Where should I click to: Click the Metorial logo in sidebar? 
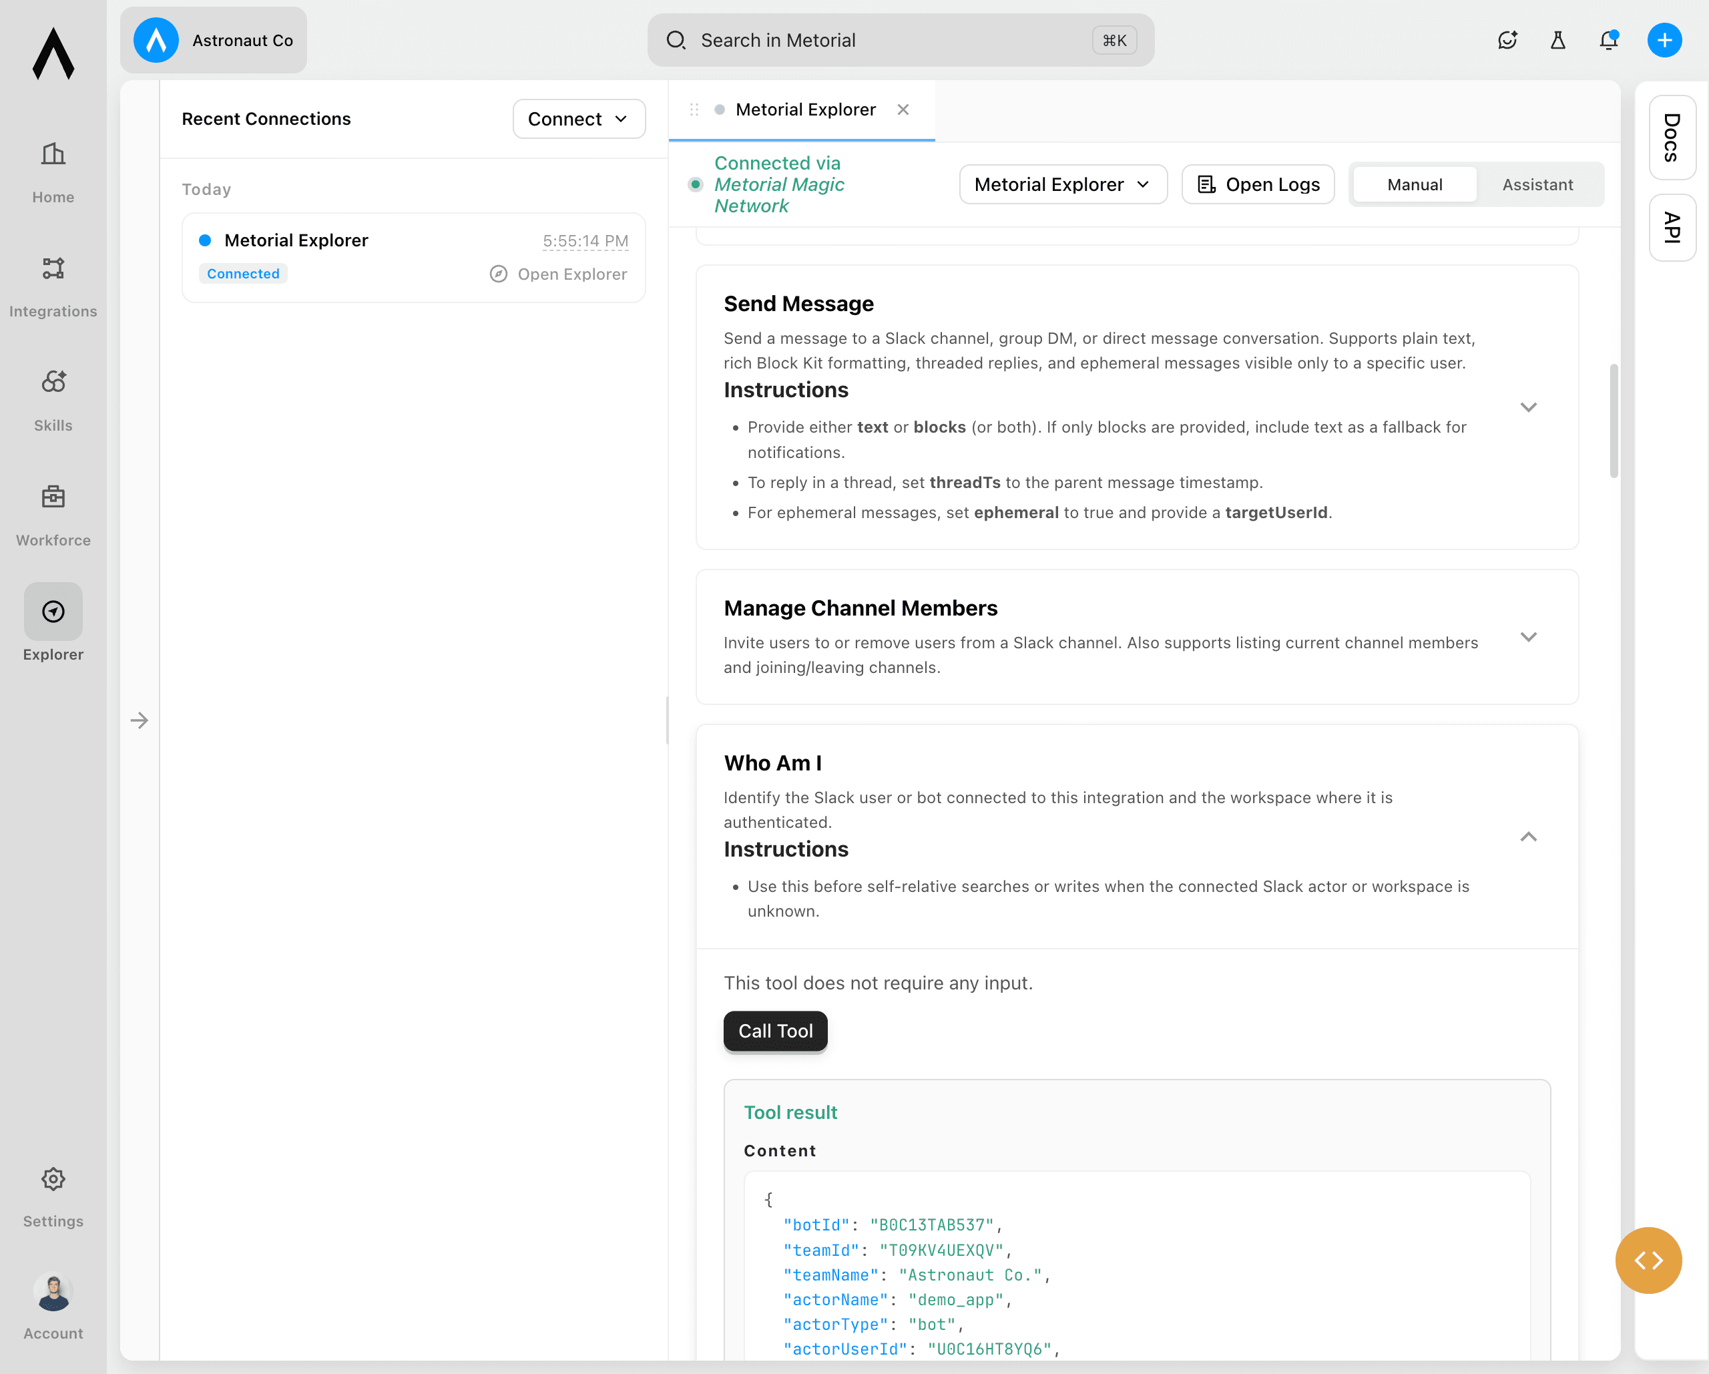53,54
